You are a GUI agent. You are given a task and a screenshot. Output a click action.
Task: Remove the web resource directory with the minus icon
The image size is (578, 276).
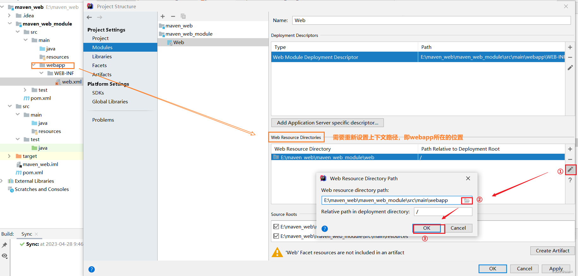point(570,159)
